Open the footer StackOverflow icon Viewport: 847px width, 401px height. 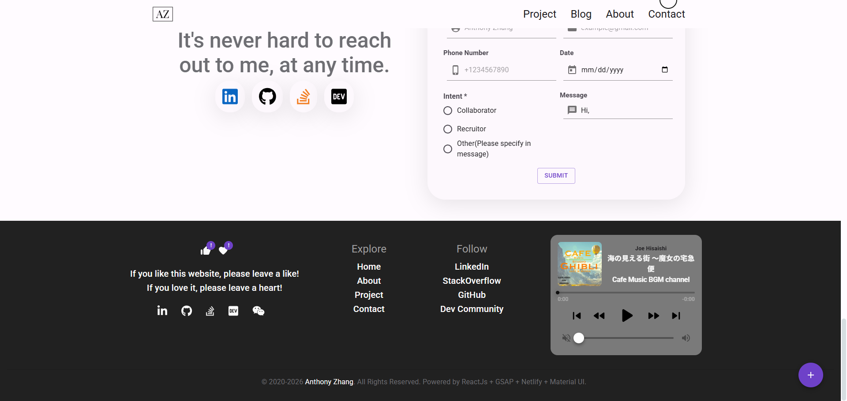click(x=210, y=311)
